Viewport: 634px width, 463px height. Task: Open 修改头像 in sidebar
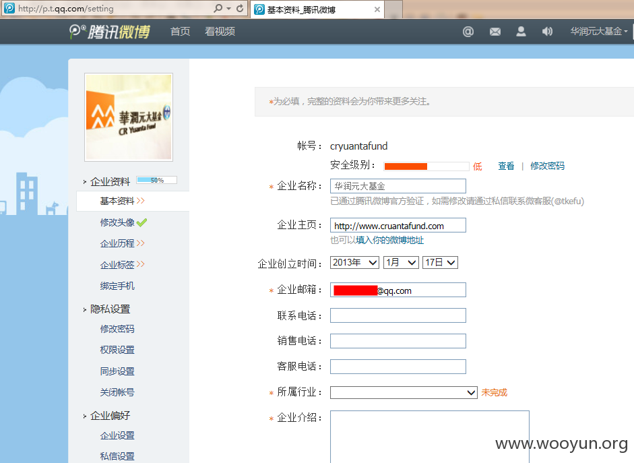(117, 222)
